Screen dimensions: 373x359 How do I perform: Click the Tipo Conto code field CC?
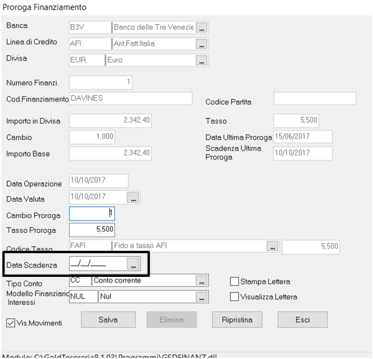(79, 281)
